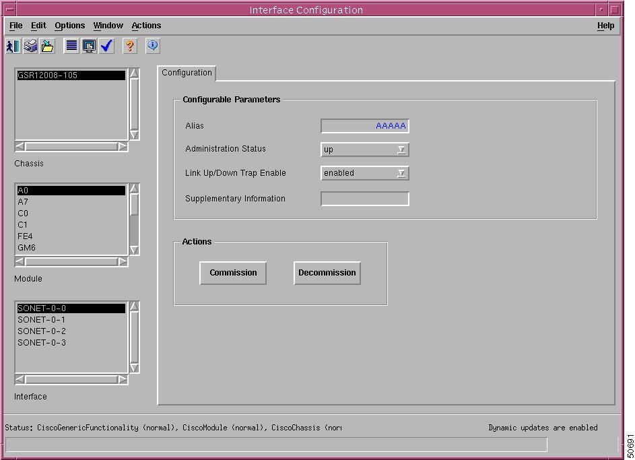This screenshot has height=460, width=635.
Task: Click the Interface list scroll up arrow
Action: tap(135, 306)
